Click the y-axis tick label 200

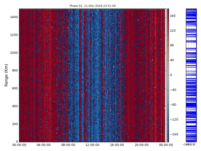pos(15,124)
